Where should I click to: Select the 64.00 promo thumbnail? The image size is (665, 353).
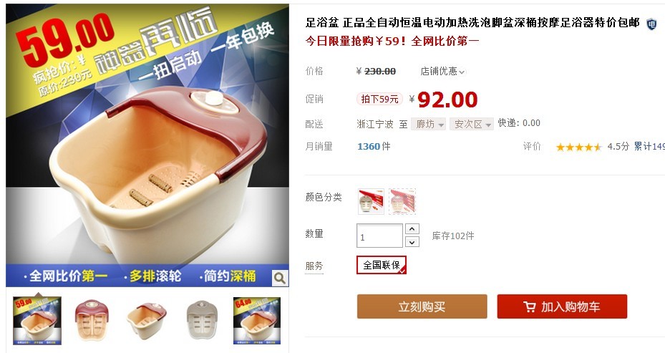[x=257, y=320]
